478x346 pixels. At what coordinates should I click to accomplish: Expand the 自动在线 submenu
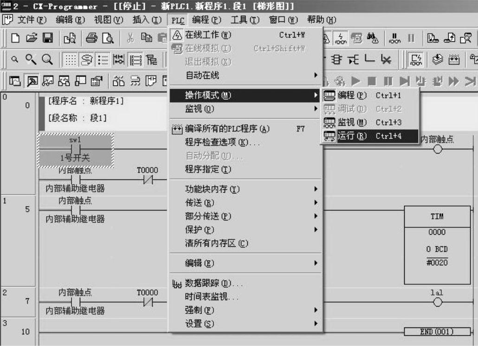[x=245, y=75]
